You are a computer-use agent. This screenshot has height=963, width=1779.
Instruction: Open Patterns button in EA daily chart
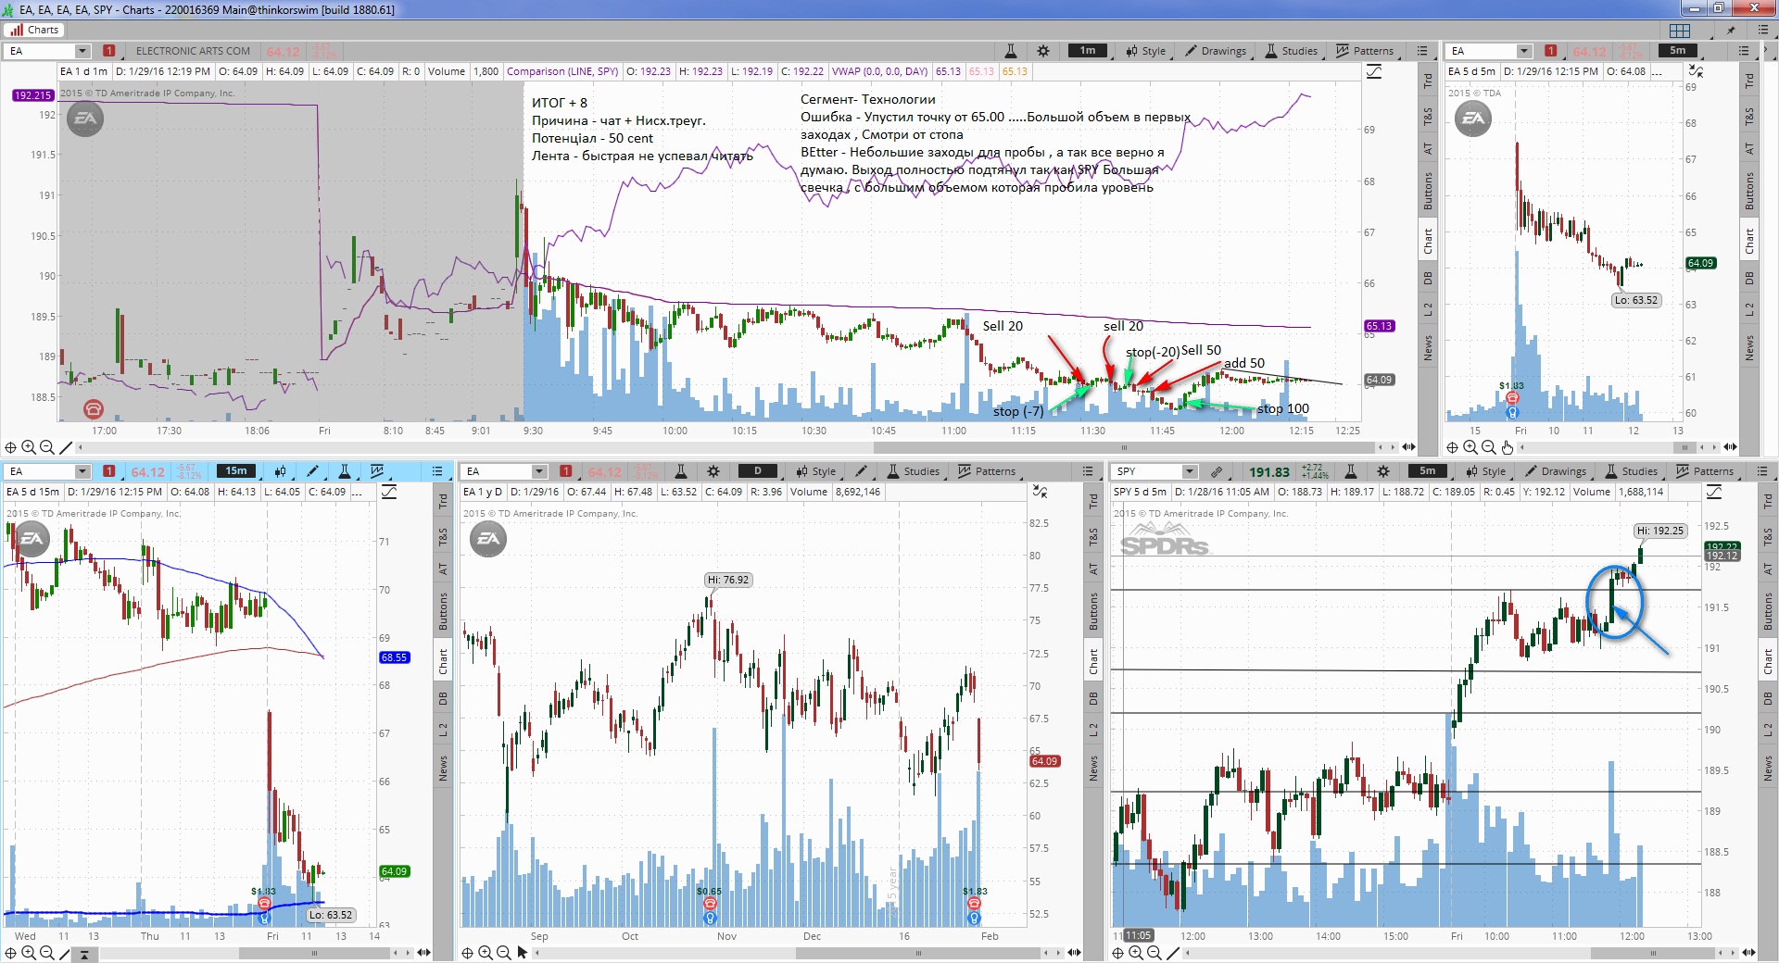[987, 471]
